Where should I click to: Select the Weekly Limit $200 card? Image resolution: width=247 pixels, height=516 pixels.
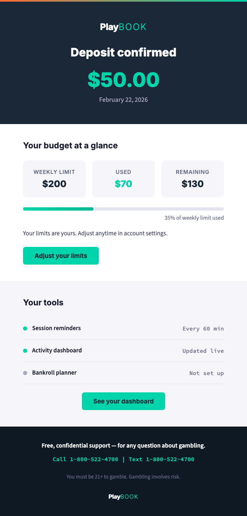(54, 179)
